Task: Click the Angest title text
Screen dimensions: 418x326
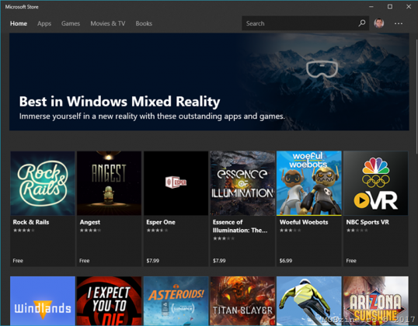Action: [90, 222]
